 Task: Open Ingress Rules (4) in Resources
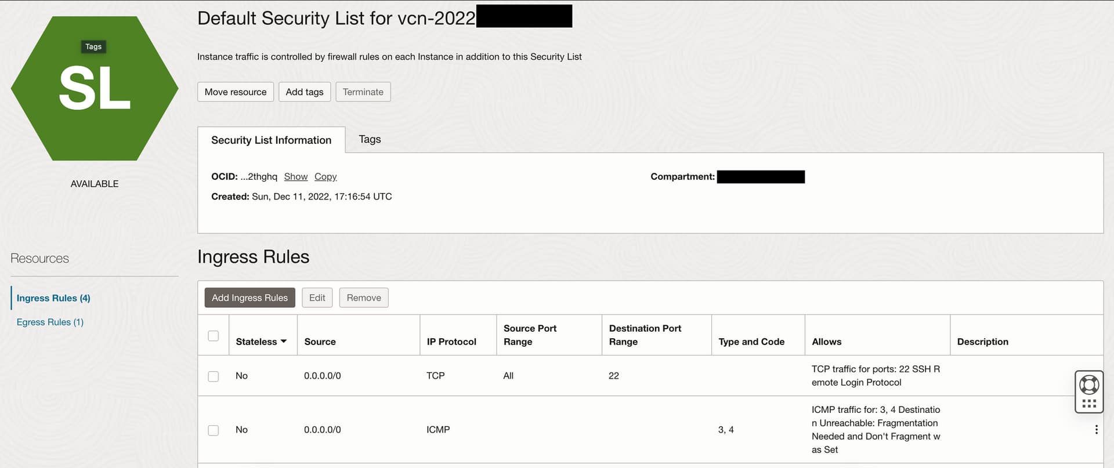coord(53,298)
